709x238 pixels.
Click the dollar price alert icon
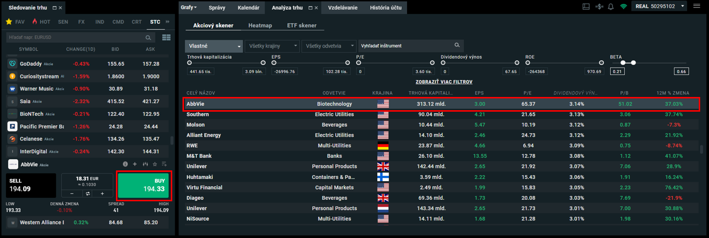click(599, 7)
